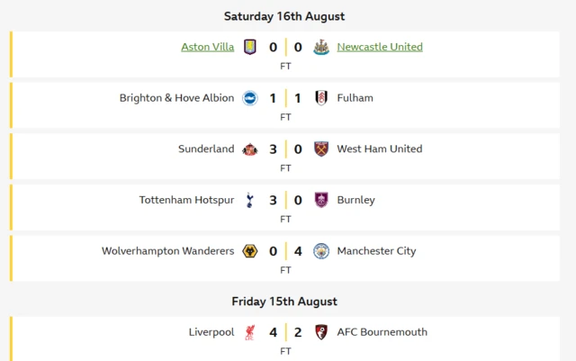Click the Manchester City crest
The image size is (576, 361).
tap(321, 251)
